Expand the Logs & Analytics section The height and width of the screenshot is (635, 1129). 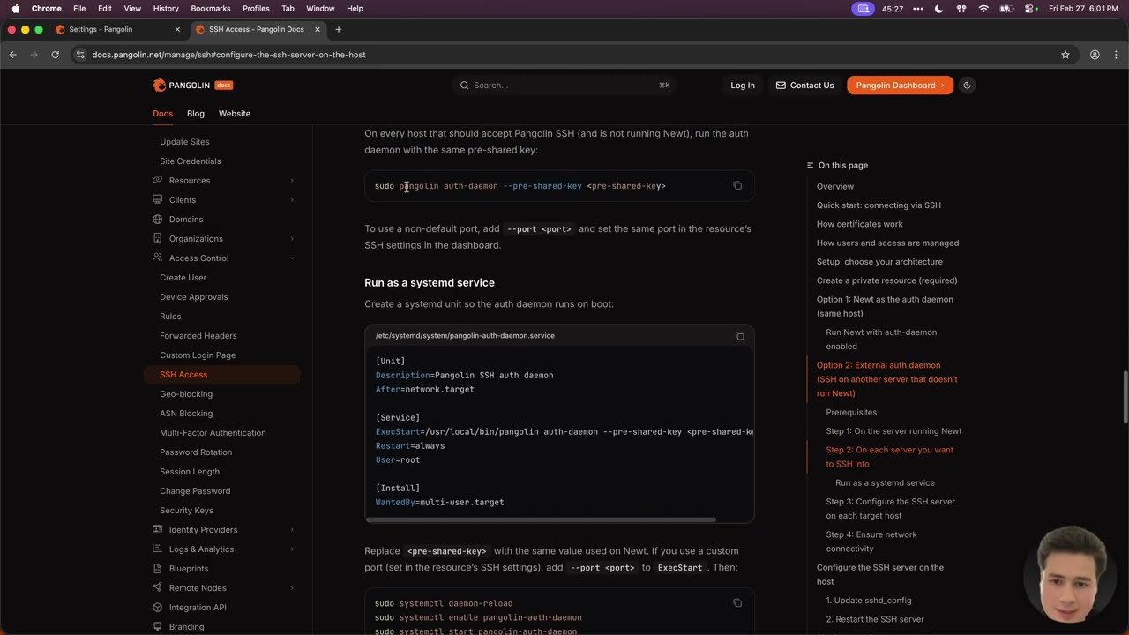pos(222,549)
